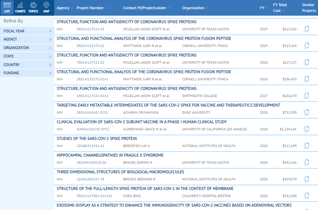Open the Targeting Early Metastable Intermediates project title
The image size is (318, 210).
168,105
